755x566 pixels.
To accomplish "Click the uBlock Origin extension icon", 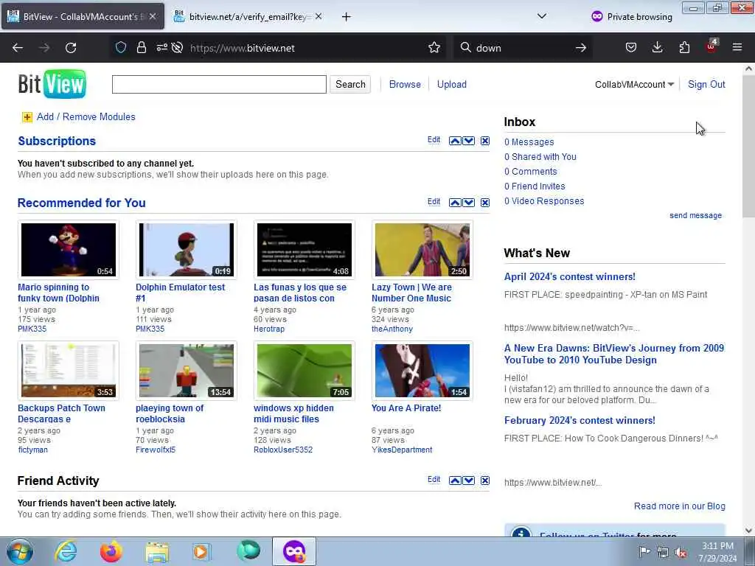I will click(711, 46).
